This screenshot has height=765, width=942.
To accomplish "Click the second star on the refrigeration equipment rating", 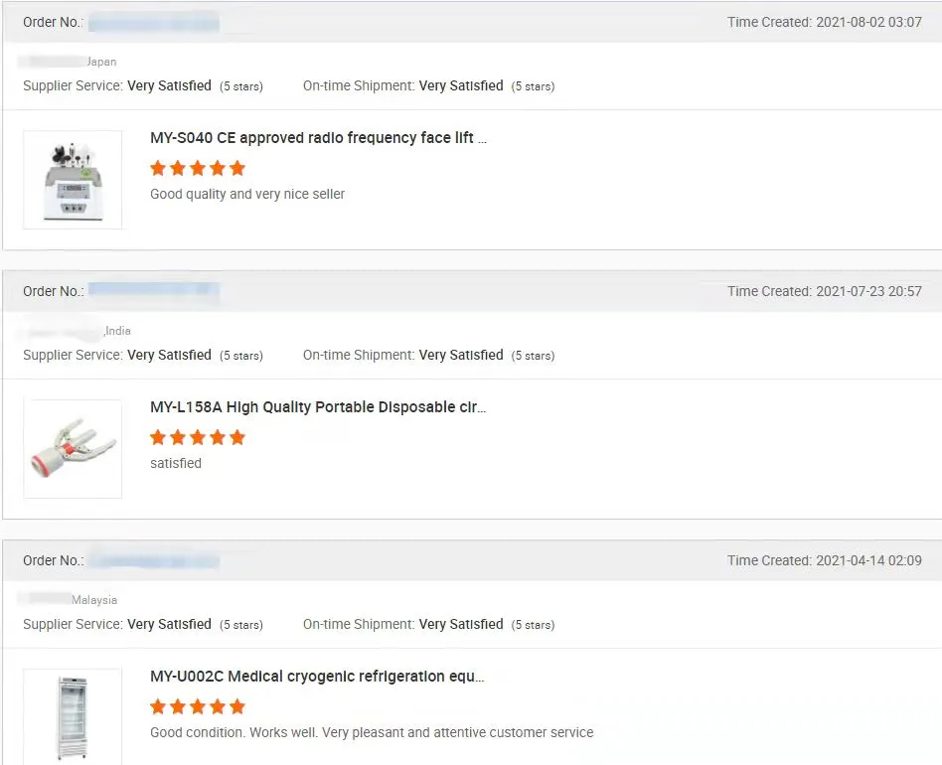I will 178,707.
